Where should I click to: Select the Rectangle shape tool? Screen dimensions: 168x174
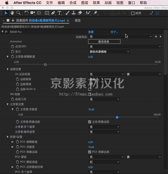tap(47, 13)
